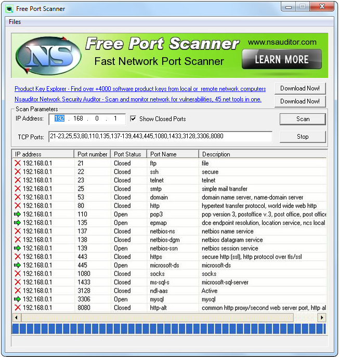The image size is (339, 357).
Task: Click the closed-port X icon for port 3128
Action: tap(18, 290)
